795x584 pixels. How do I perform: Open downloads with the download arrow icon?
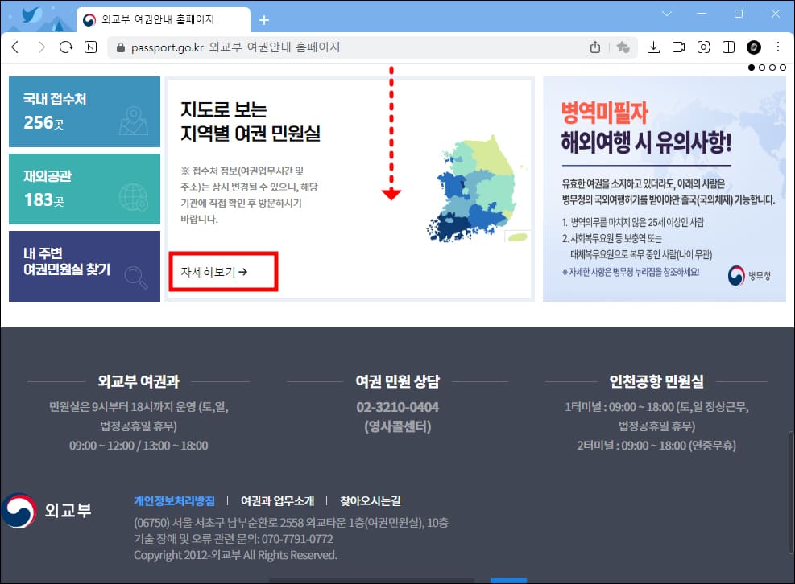(654, 47)
